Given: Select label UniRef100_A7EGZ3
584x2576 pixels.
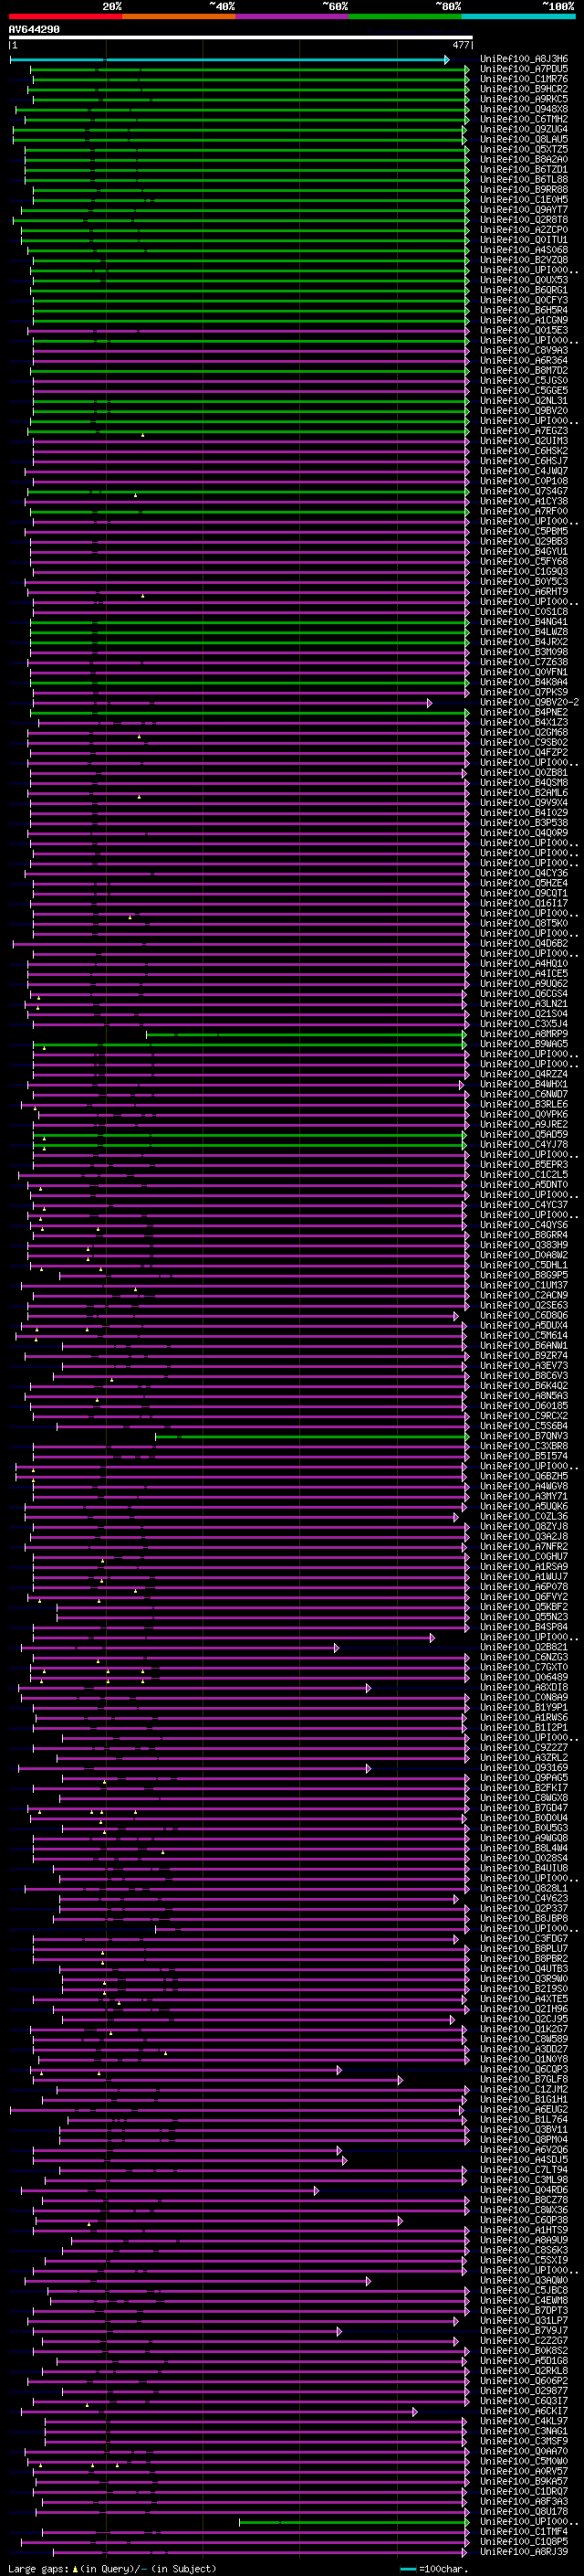Looking at the screenshot, I should tap(524, 431).
